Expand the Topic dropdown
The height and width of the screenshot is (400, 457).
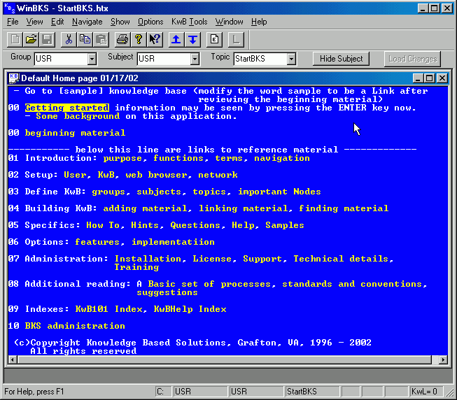291,59
